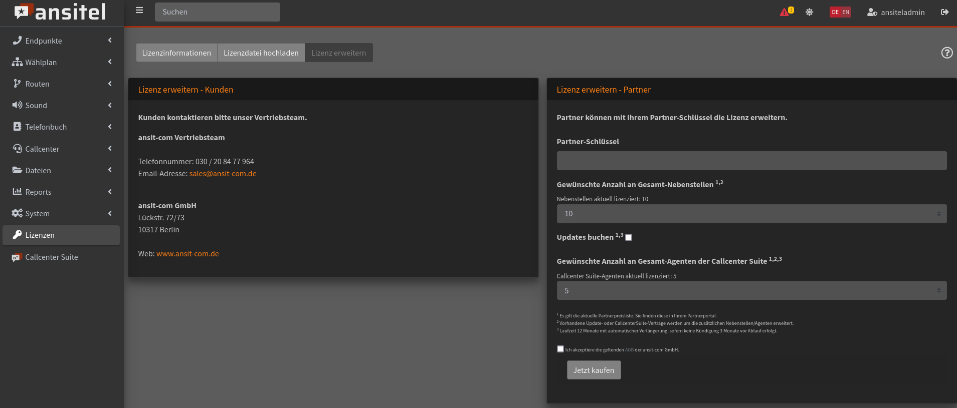Expand the Endpunkte sidebar menu
957x408 pixels.
coord(44,41)
